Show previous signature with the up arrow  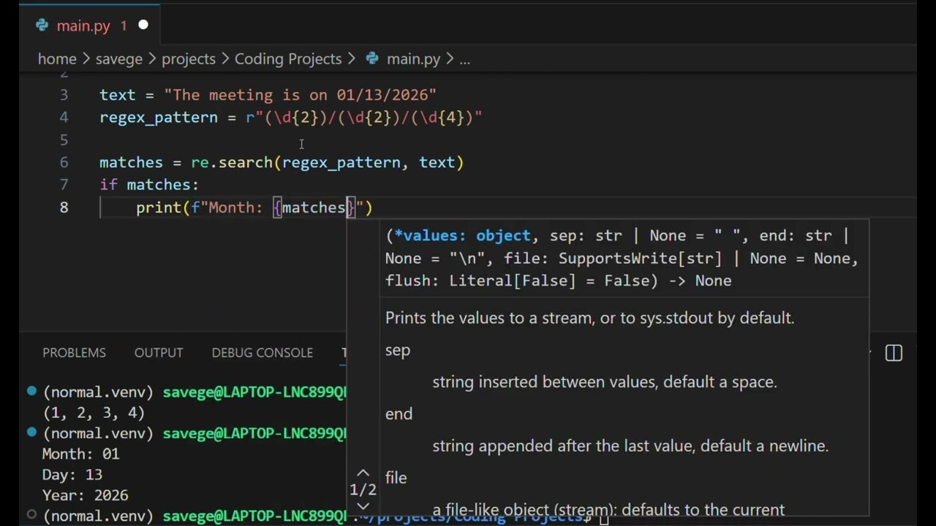tap(363, 473)
